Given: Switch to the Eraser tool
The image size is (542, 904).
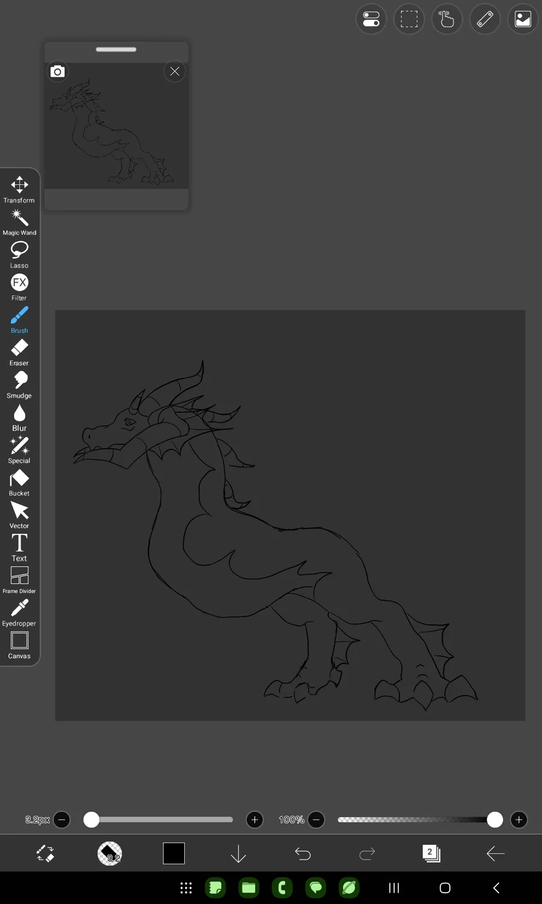Looking at the screenshot, I should [19, 352].
